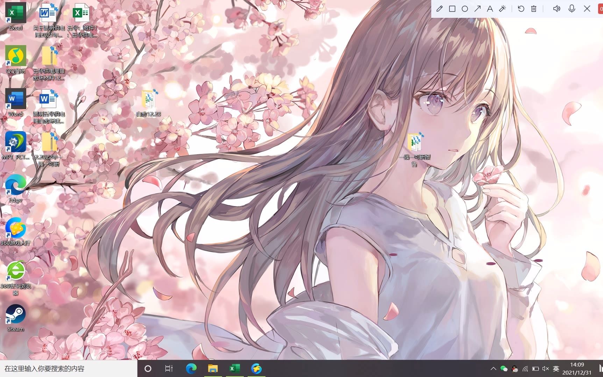Select the 一线一可研报告 archive icon
This screenshot has width=603, height=377.
point(414,149)
